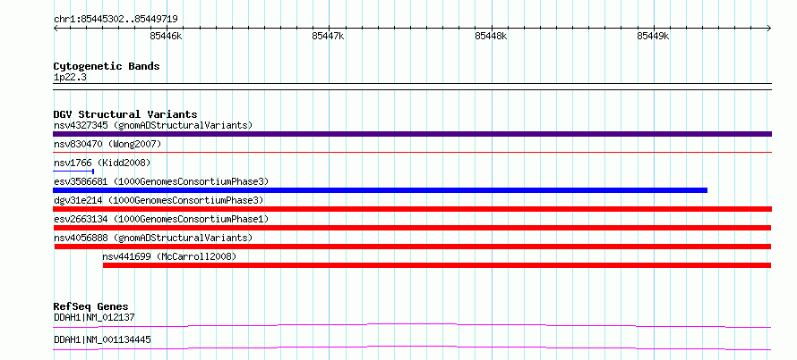Image resolution: width=797 pixels, height=360 pixels.
Task: Click the short nsv1766 (Kidd2008) blue feature
Action: pos(73,172)
